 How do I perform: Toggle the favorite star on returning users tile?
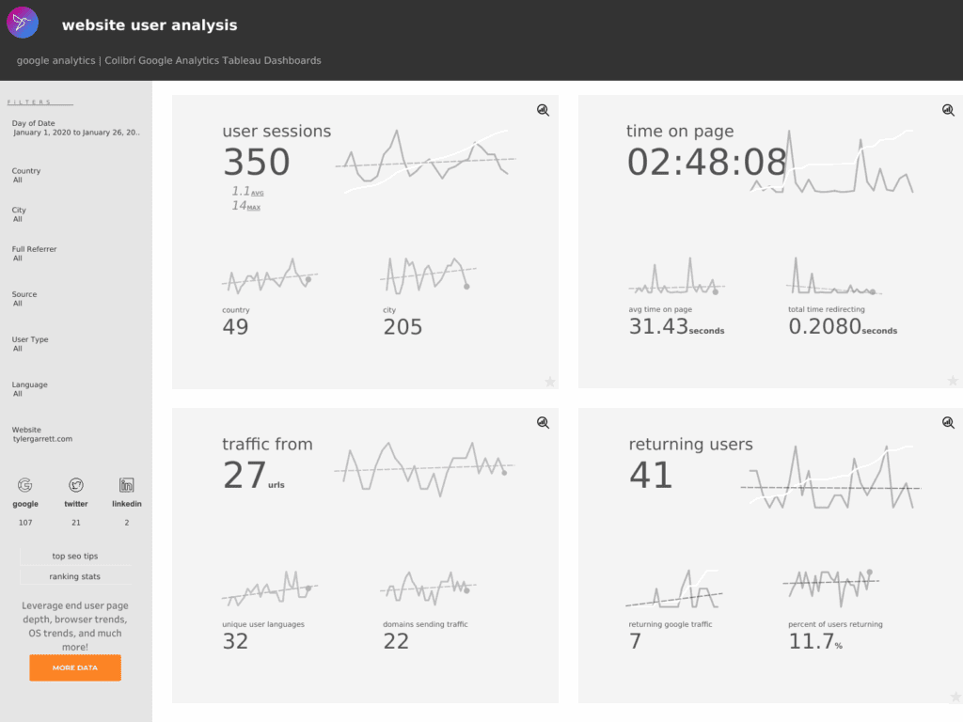[x=953, y=694]
